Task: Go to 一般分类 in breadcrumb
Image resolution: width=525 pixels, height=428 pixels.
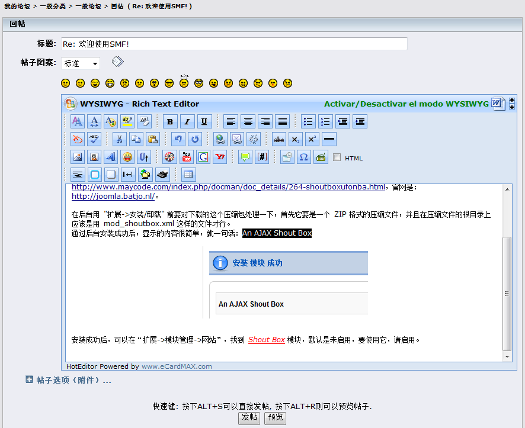Action: coord(54,6)
